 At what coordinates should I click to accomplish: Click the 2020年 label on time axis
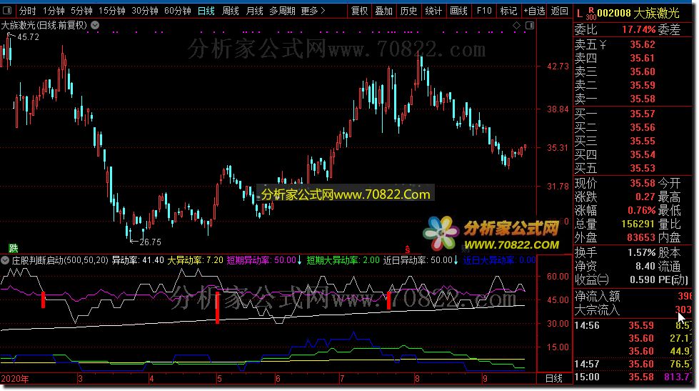coord(15,379)
